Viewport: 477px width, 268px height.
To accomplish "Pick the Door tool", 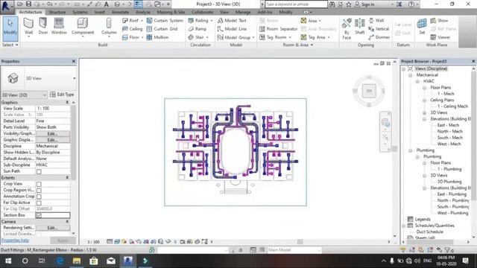I will pos(43,27).
